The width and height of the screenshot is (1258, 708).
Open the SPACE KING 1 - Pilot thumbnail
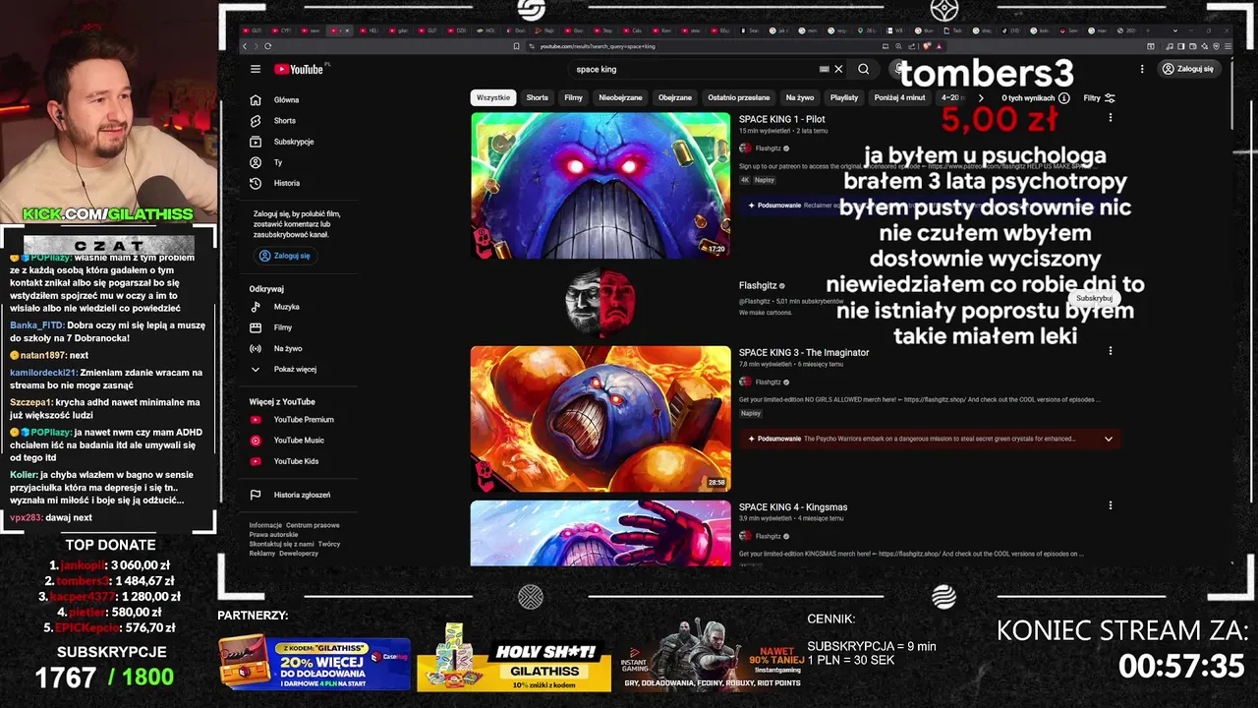click(600, 185)
